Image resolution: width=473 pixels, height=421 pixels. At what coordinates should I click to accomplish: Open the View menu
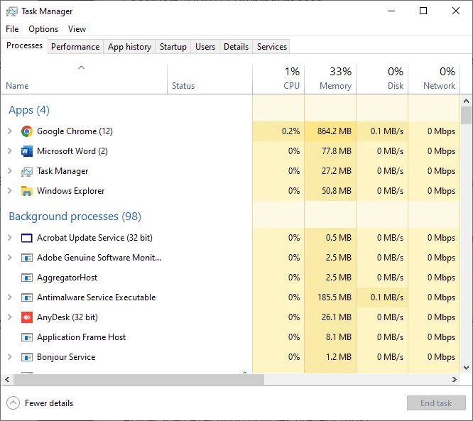(x=77, y=29)
